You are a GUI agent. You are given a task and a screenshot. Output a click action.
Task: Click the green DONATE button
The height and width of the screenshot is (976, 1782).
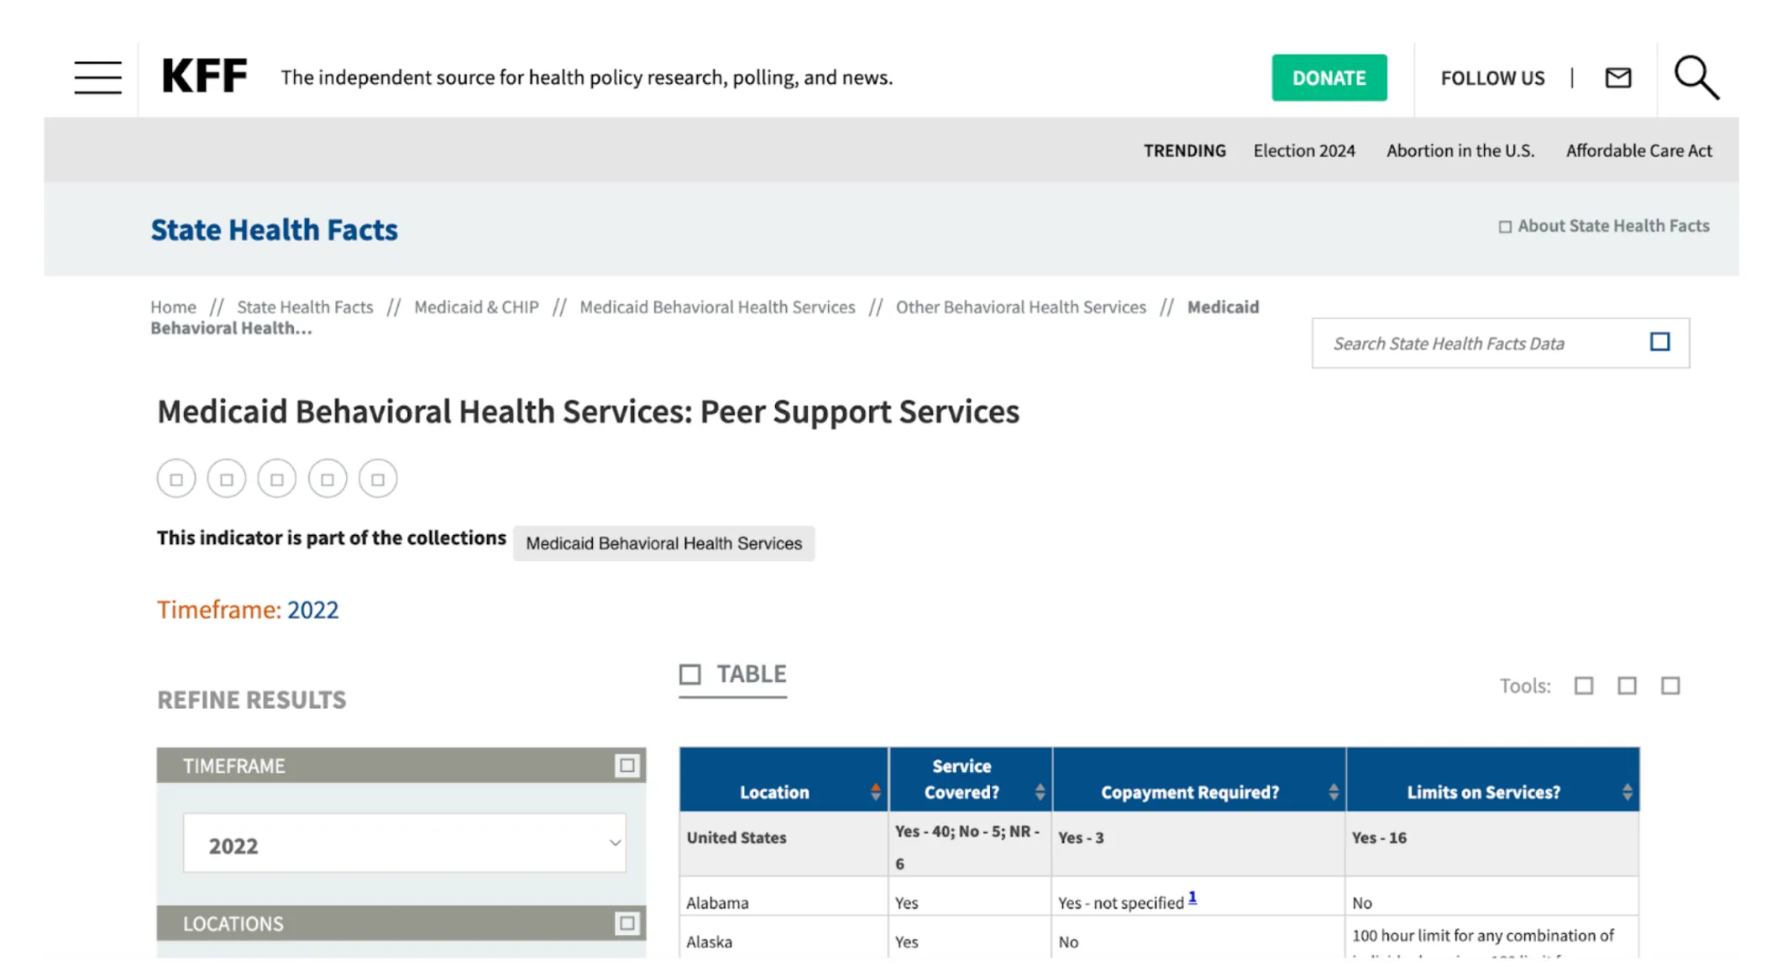coord(1329,77)
